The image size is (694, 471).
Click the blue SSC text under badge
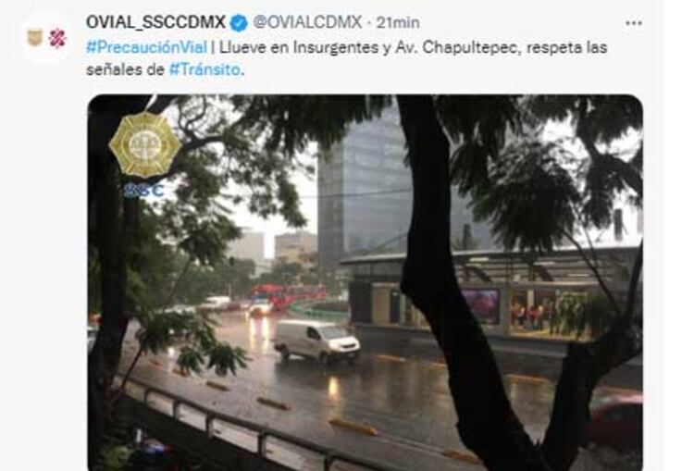click(143, 191)
